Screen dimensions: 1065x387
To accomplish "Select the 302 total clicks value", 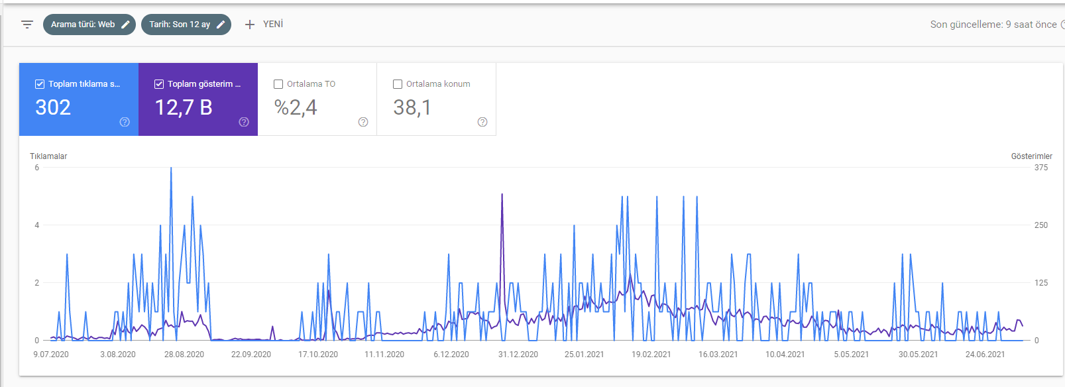I will pos(53,107).
